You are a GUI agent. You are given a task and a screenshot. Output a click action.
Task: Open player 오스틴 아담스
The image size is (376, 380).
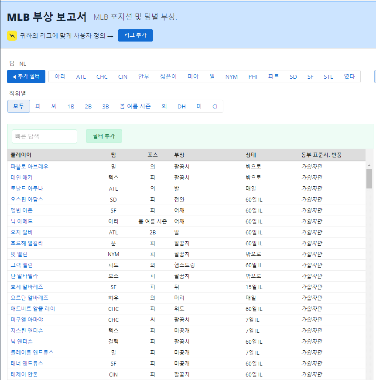[x=27, y=199]
